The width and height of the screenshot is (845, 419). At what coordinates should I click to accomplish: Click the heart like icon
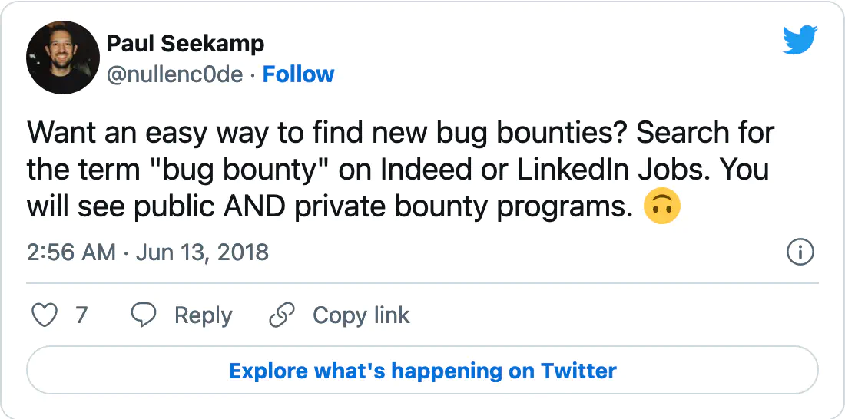click(45, 315)
